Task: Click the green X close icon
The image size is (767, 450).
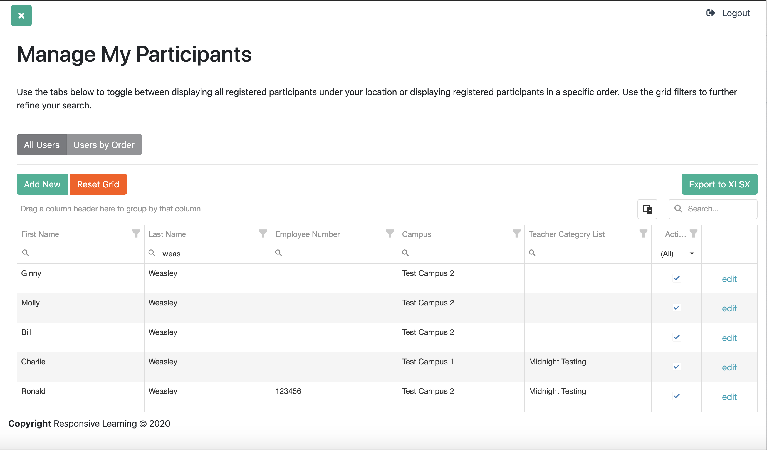Action: 21,16
